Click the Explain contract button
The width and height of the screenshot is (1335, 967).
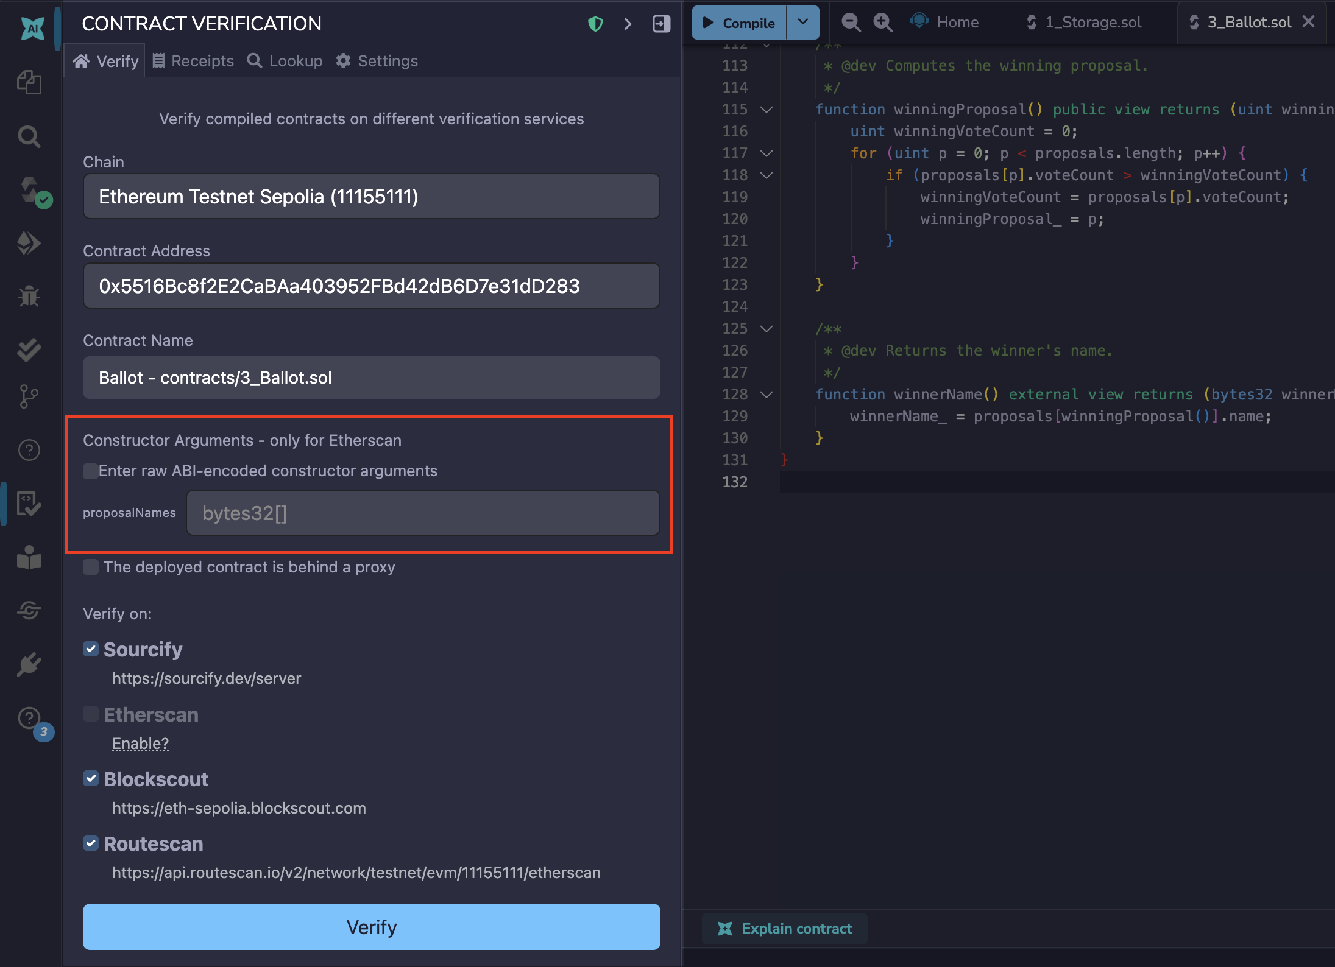click(785, 928)
